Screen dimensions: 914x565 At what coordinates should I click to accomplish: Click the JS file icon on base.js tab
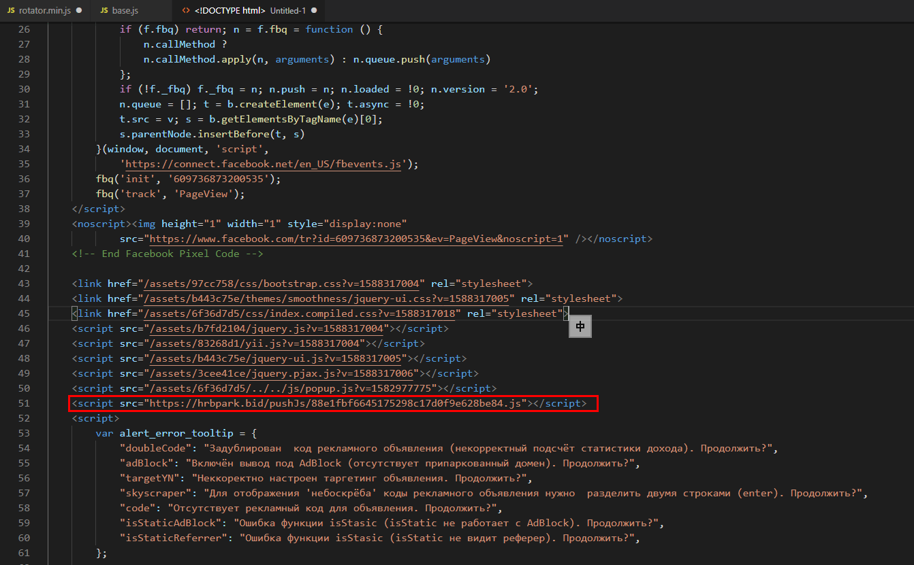click(104, 11)
